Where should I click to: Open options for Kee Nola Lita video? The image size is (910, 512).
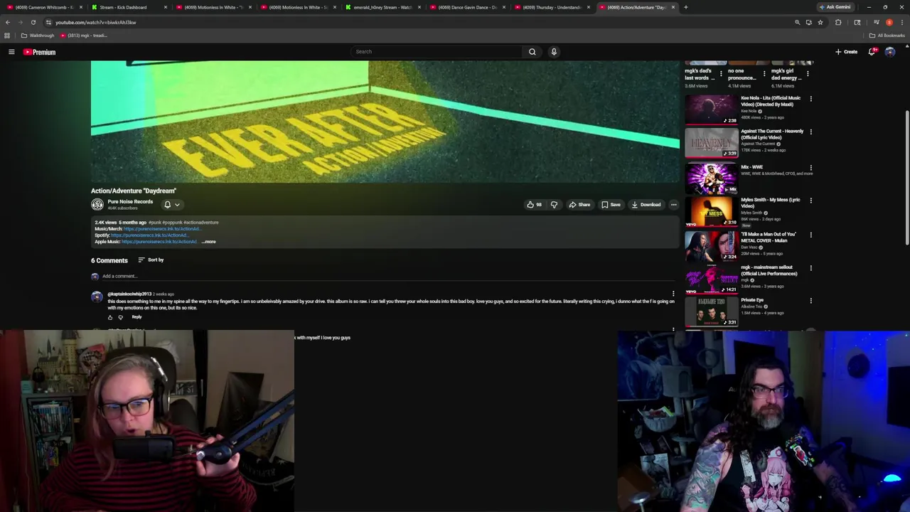click(811, 99)
